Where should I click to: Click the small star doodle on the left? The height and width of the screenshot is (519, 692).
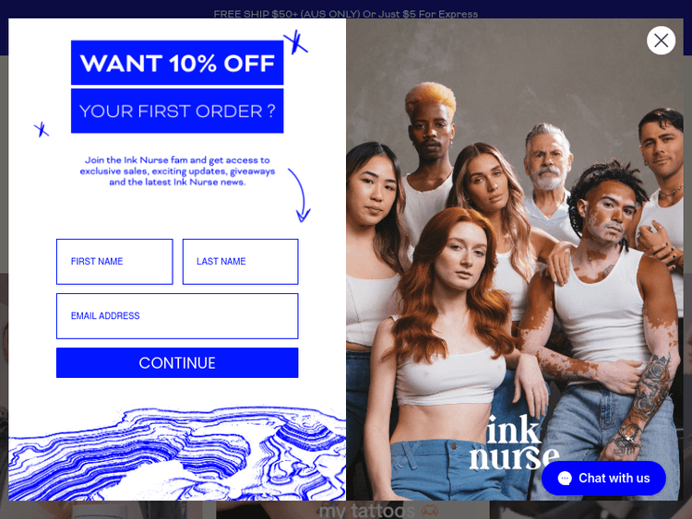[x=42, y=129]
